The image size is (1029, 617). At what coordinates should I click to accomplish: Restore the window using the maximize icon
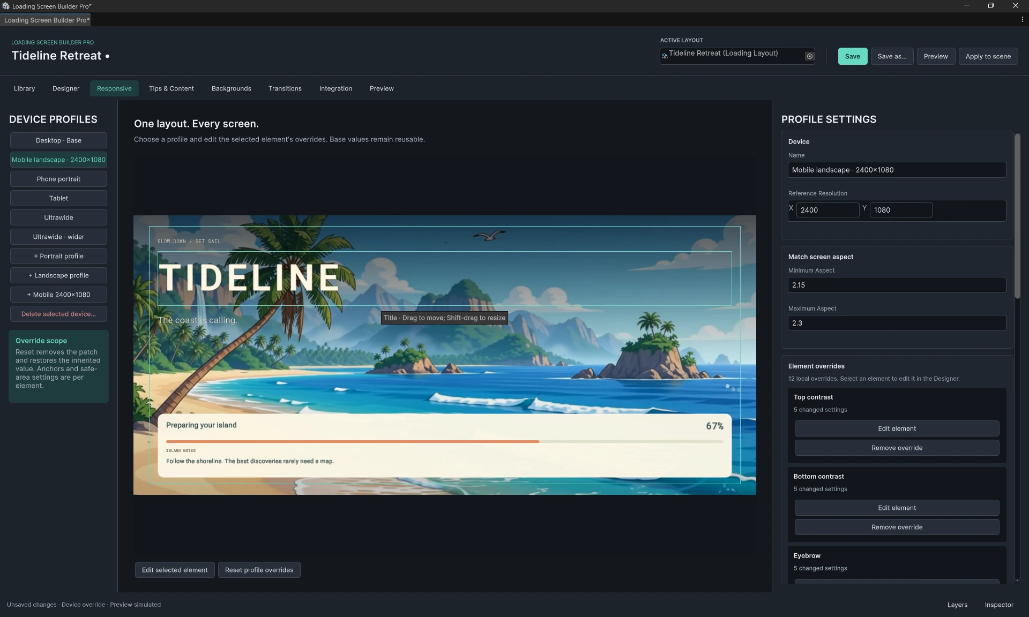991,6
